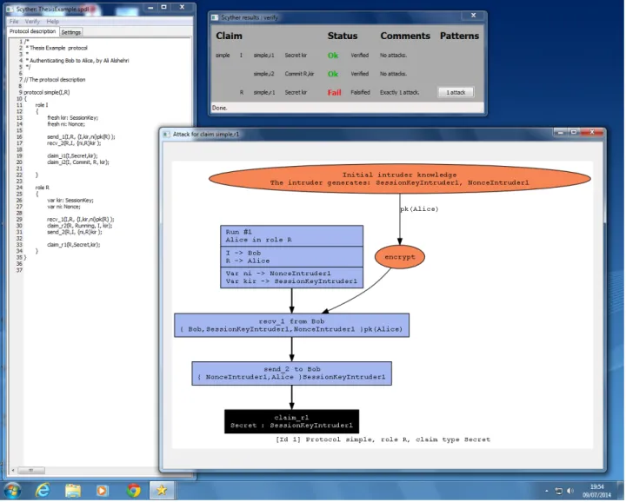Click the Windows Start button
626x502 pixels.
coord(12,492)
